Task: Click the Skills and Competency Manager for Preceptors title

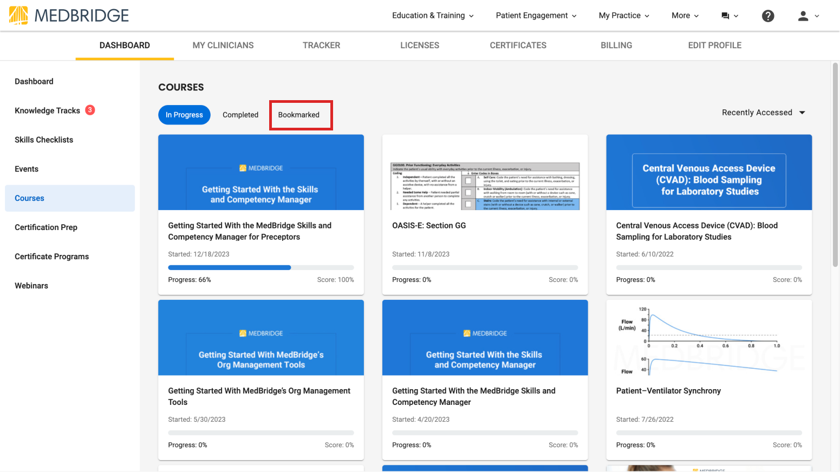Action: click(x=250, y=231)
